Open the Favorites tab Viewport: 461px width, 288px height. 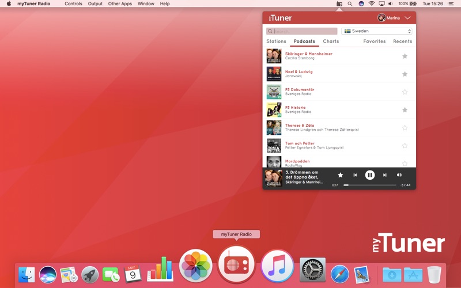coord(374,41)
